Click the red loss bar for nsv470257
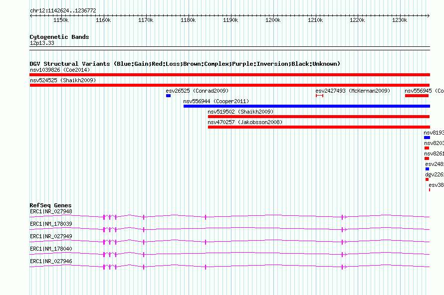The width and height of the screenshot is (444, 295). pyautogui.click(x=319, y=127)
